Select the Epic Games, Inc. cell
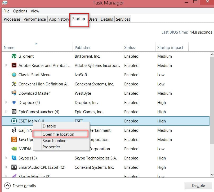 (x=89, y=112)
